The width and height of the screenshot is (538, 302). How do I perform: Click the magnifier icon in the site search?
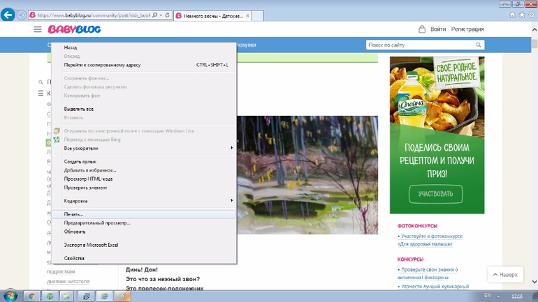pos(479,45)
